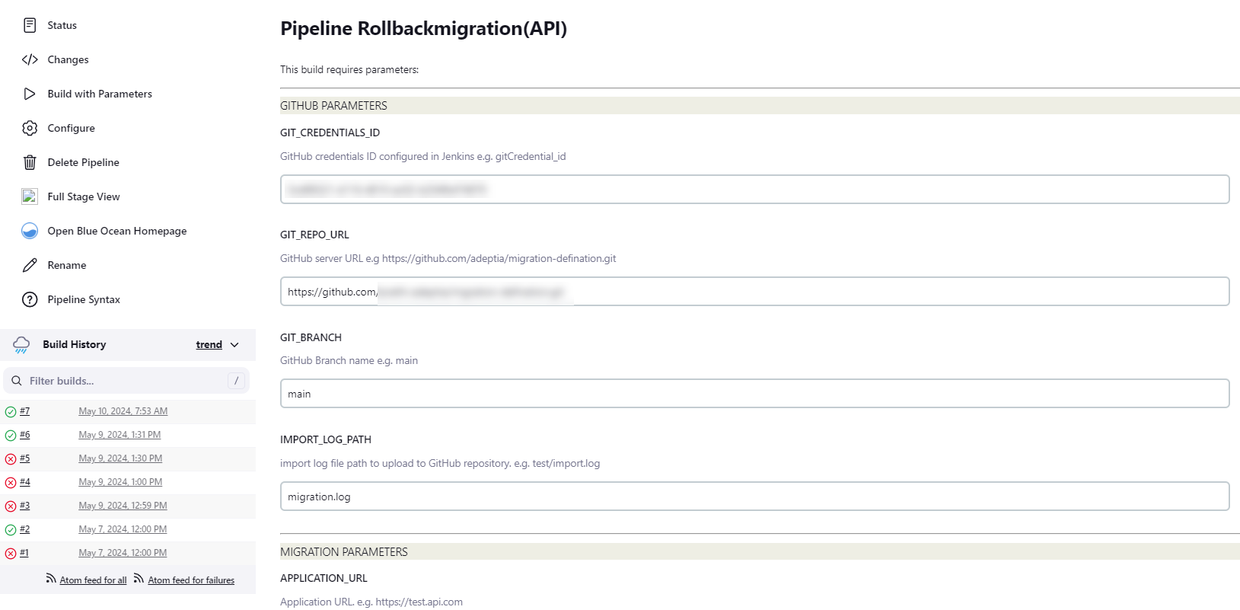Open Atom feed for failures link
This screenshot has width=1240, height=610.
tap(191, 580)
